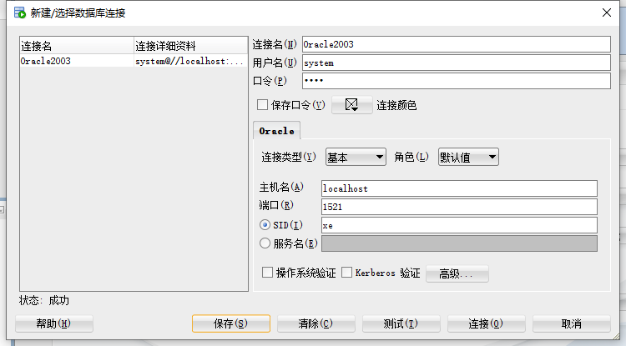The height and width of the screenshot is (346, 626).
Task: Enable the 保存口令 checkbox
Action: 262,105
